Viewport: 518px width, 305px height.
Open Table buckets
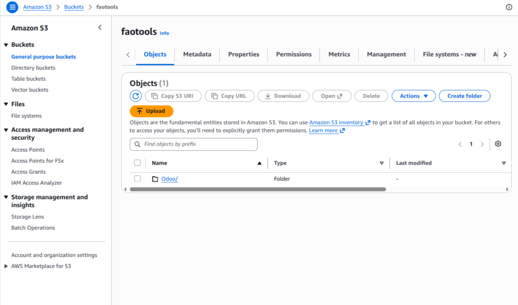point(28,79)
